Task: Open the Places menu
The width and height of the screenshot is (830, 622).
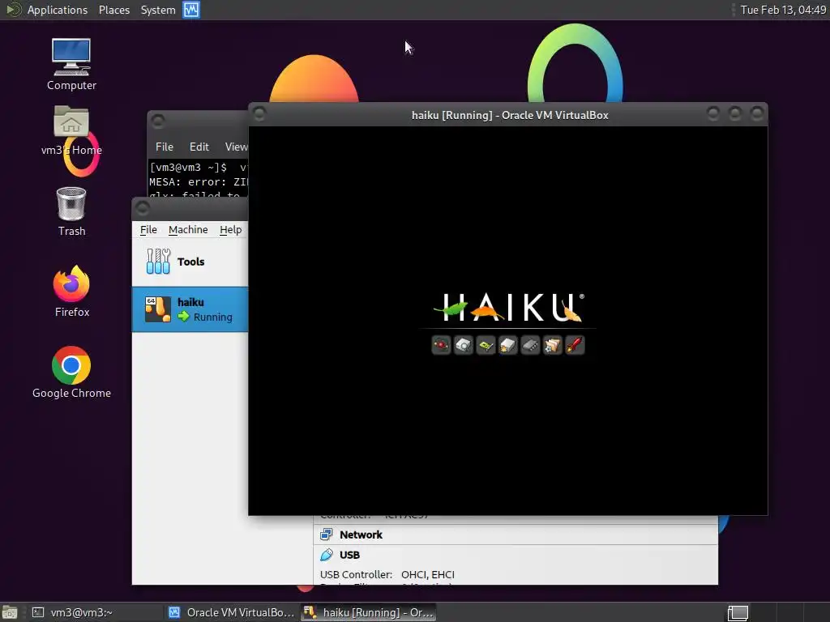Action: [x=113, y=10]
